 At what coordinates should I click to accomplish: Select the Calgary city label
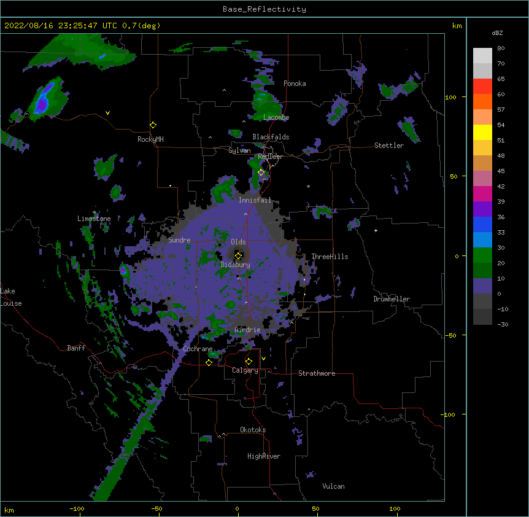(x=245, y=370)
